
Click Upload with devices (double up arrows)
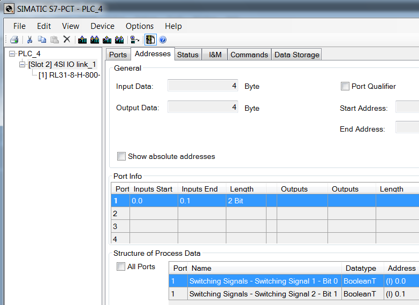(119, 40)
